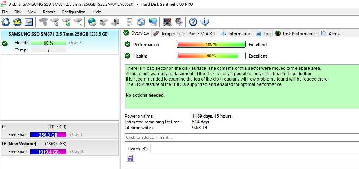Click the 'Disk: 0' label beside D: free space
The height and width of the screenshot is (169, 359).
pyautogui.click(x=76, y=152)
